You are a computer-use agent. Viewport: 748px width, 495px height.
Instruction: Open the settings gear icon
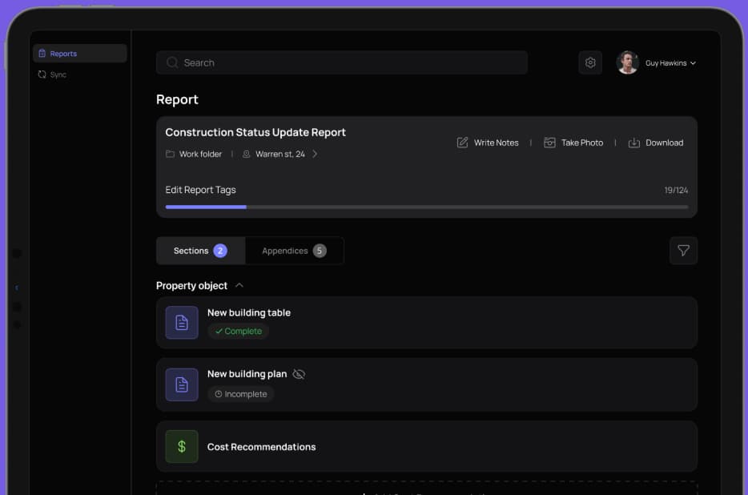[x=590, y=62]
